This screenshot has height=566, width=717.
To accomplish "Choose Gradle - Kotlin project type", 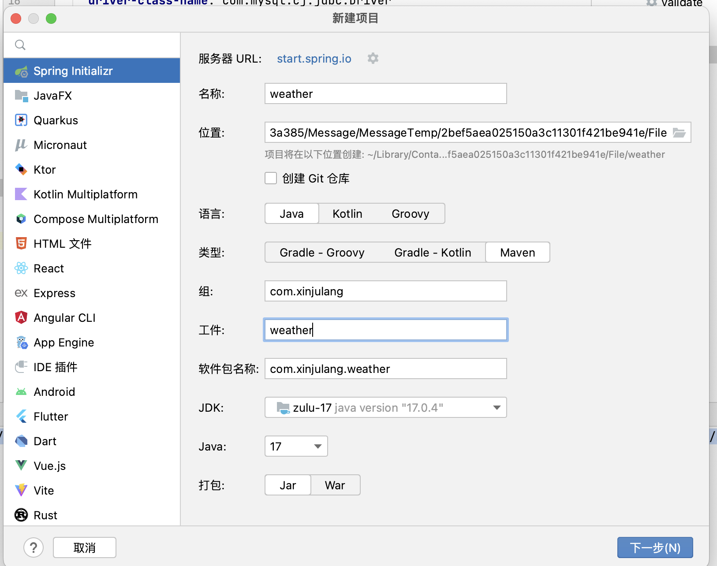I will pyautogui.click(x=433, y=253).
